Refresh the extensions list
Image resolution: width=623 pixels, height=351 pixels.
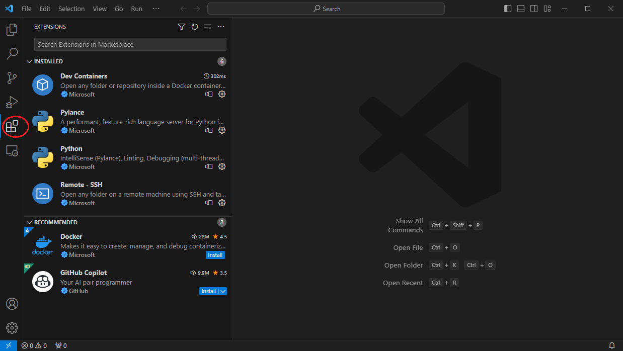point(195,27)
